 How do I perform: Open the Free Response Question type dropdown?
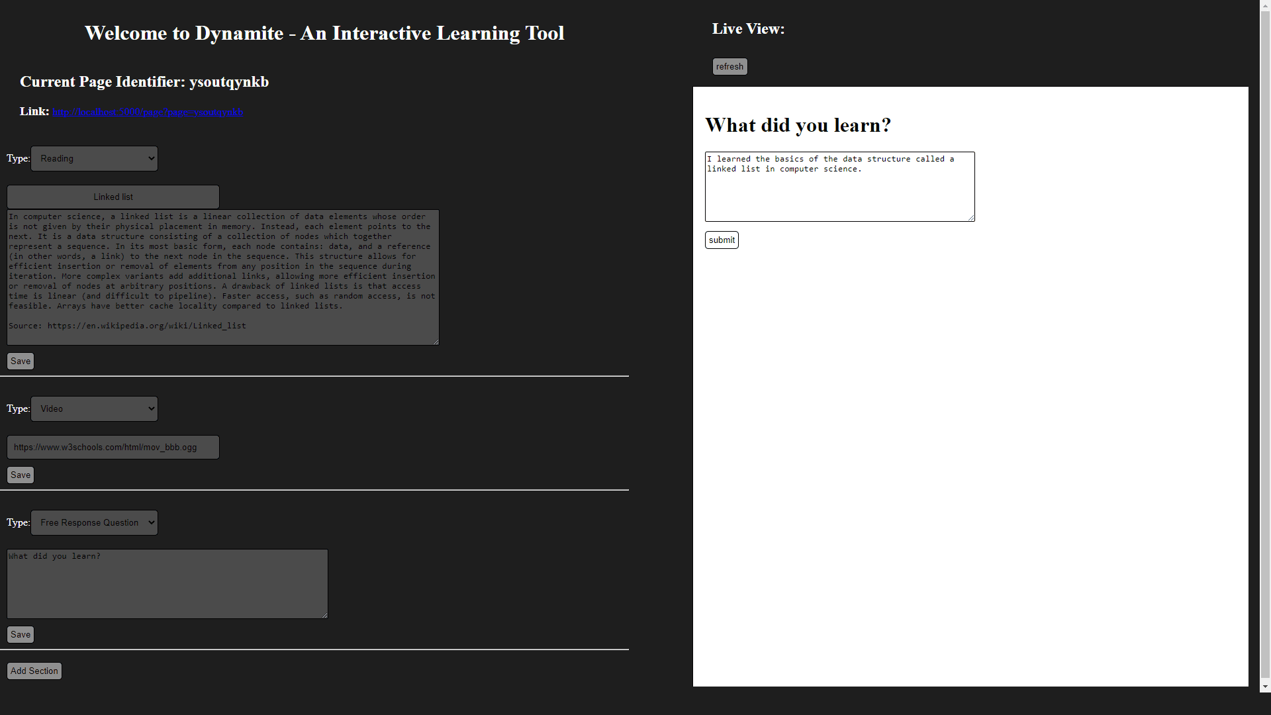pos(94,523)
